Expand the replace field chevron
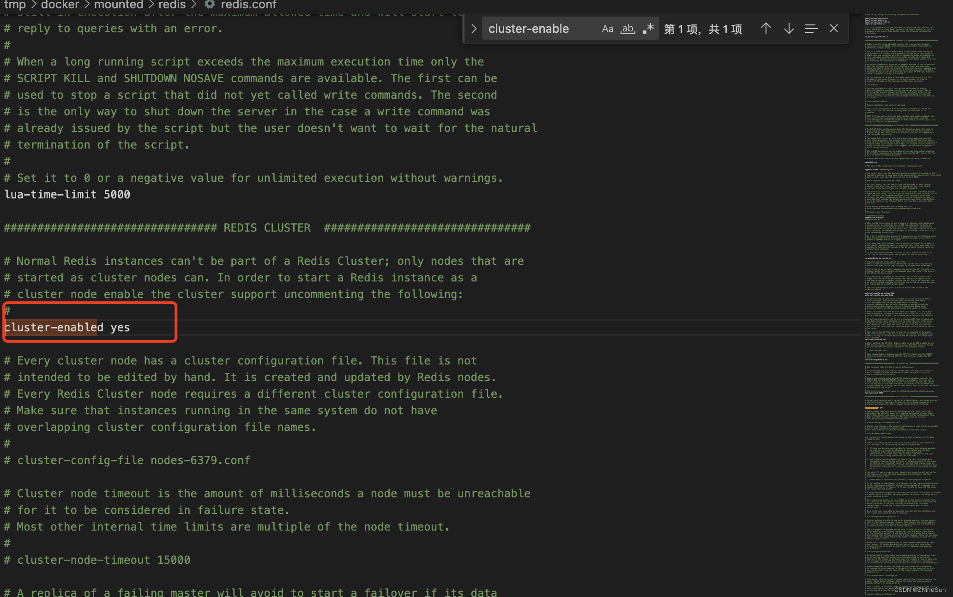 [474, 29]
